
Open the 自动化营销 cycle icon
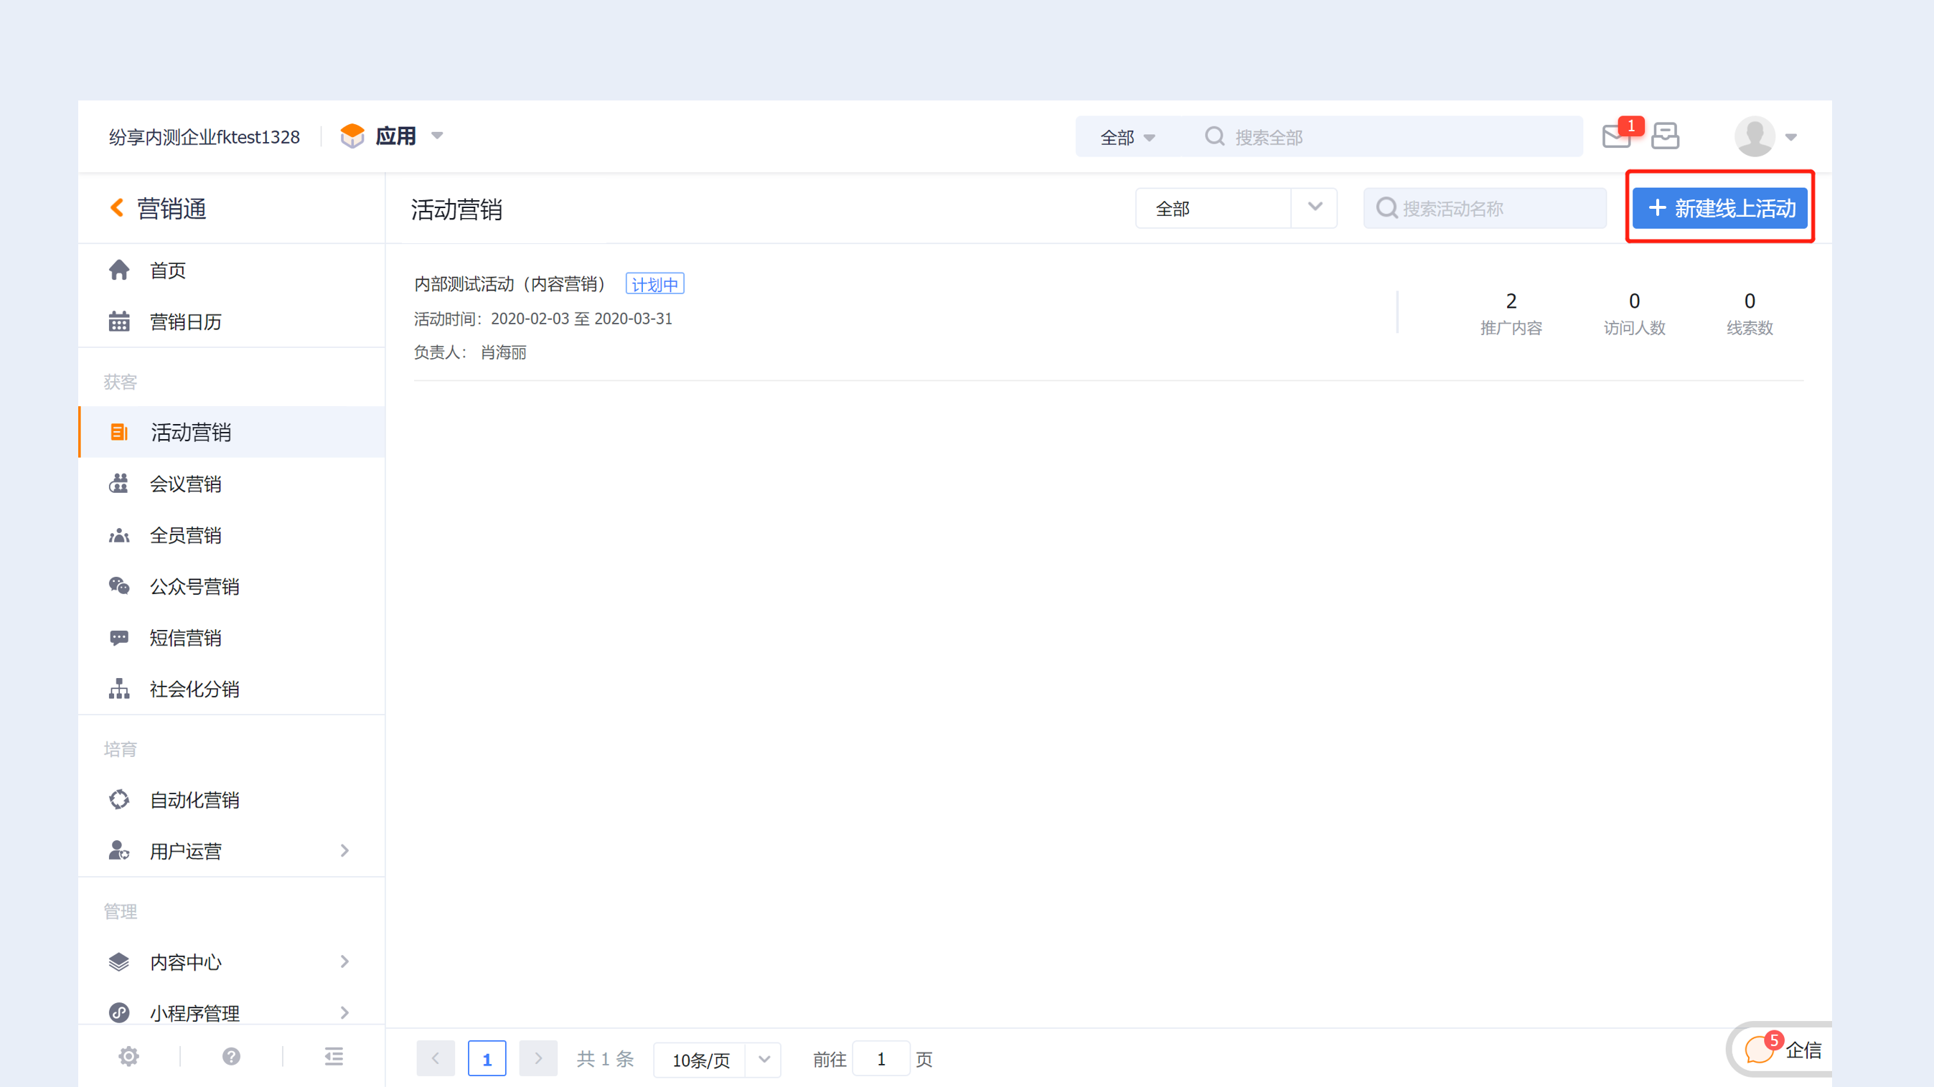(119, 800)
